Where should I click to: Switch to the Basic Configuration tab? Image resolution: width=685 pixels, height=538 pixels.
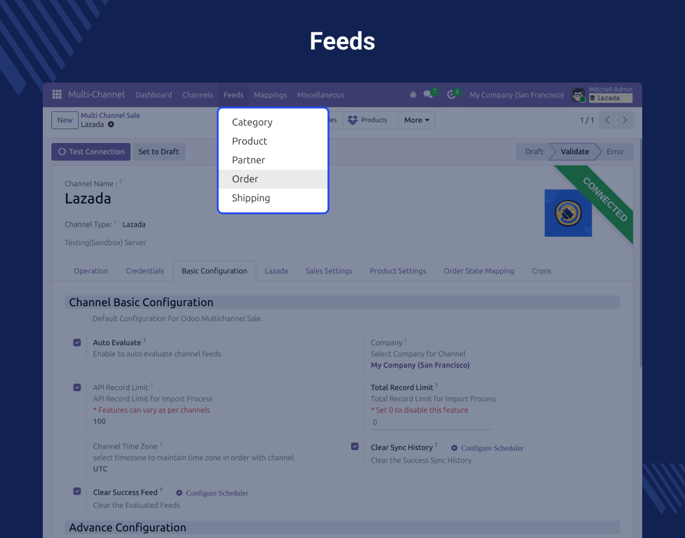215,271
